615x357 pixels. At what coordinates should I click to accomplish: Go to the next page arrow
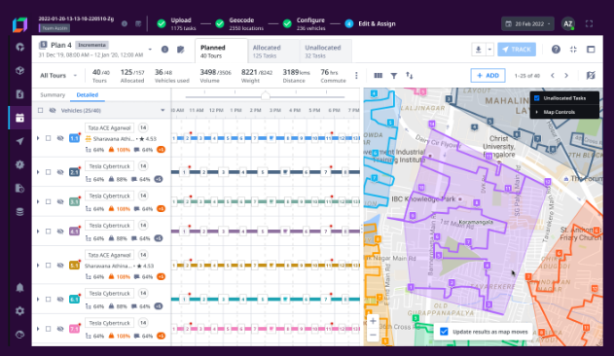566,76
